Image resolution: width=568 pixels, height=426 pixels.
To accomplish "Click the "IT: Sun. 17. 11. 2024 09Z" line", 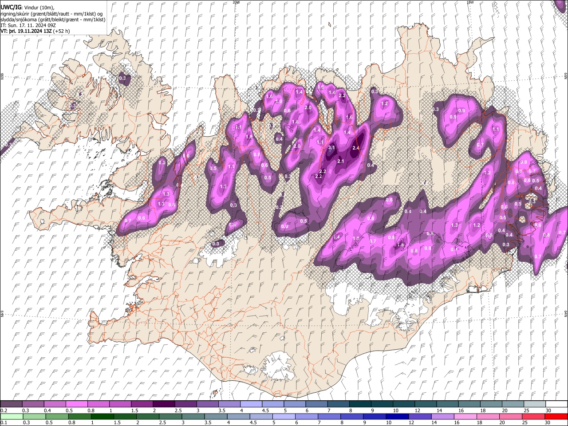I will (28, 26).
